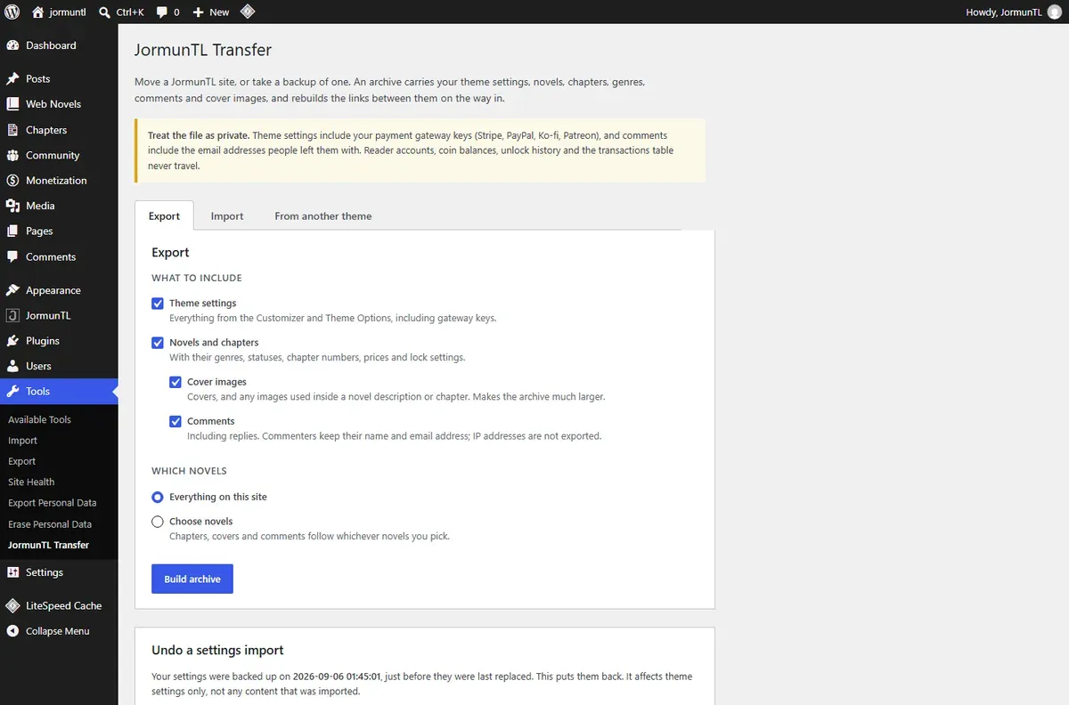The height and width of the screenshot is (705, 1069).
Task: Open Available Tools submenu item
Action: (39, 419)
